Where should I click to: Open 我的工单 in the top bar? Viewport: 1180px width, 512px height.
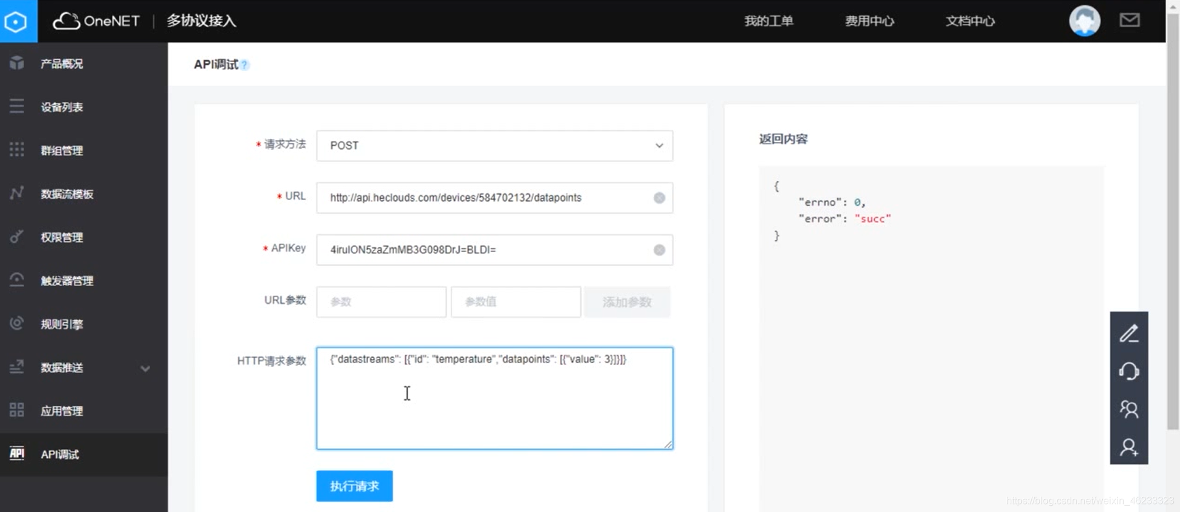769,21
